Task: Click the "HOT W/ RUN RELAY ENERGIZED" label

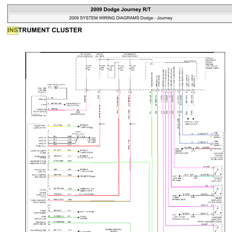Action: (85, 55)
